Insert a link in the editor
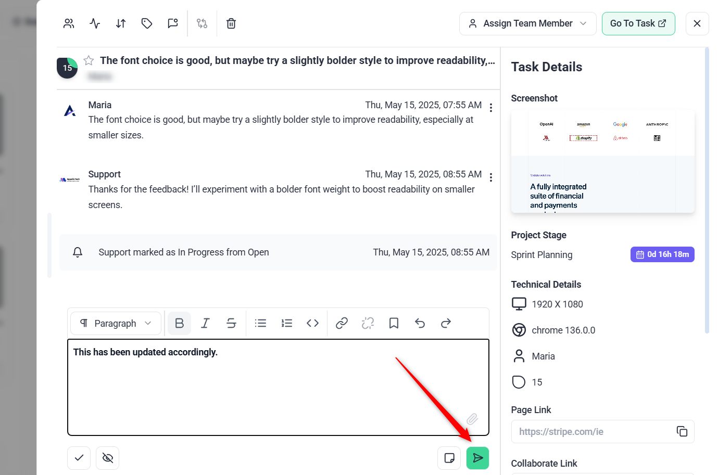Image resolution: width=718 pixels, height=475 pixels. (x=342, y=323)
